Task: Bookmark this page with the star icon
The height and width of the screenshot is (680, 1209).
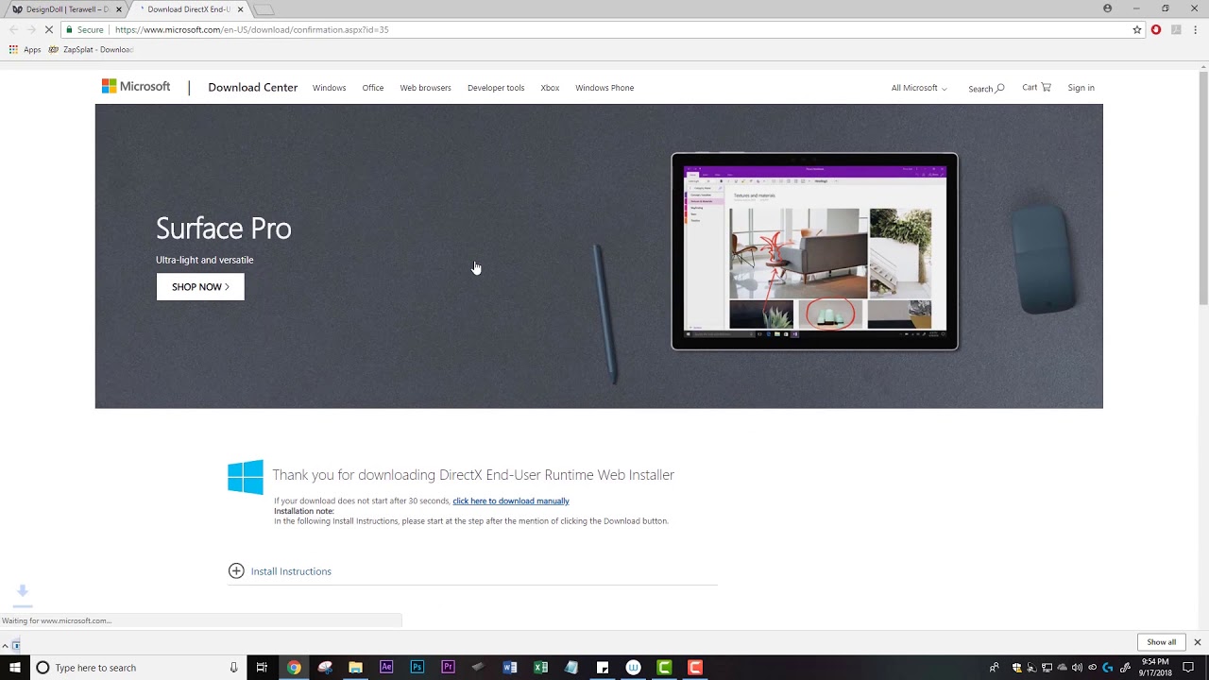Action: 1137,29
